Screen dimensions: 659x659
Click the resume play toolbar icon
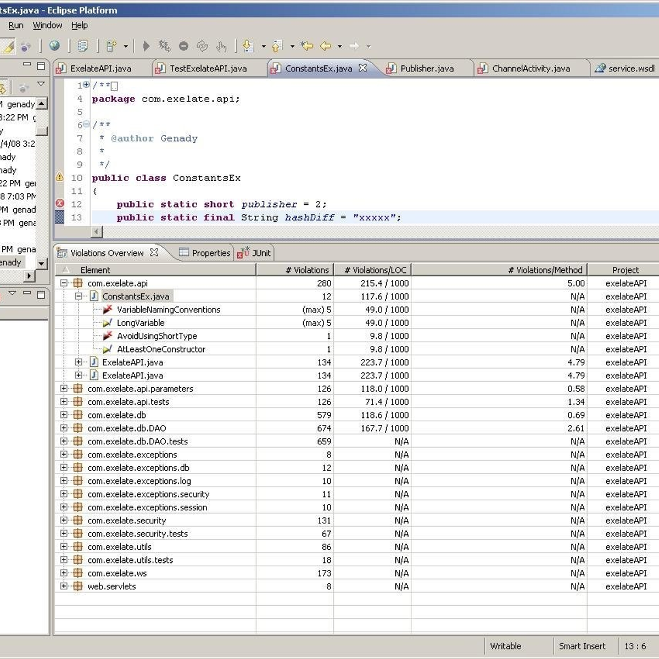point(146,46)
